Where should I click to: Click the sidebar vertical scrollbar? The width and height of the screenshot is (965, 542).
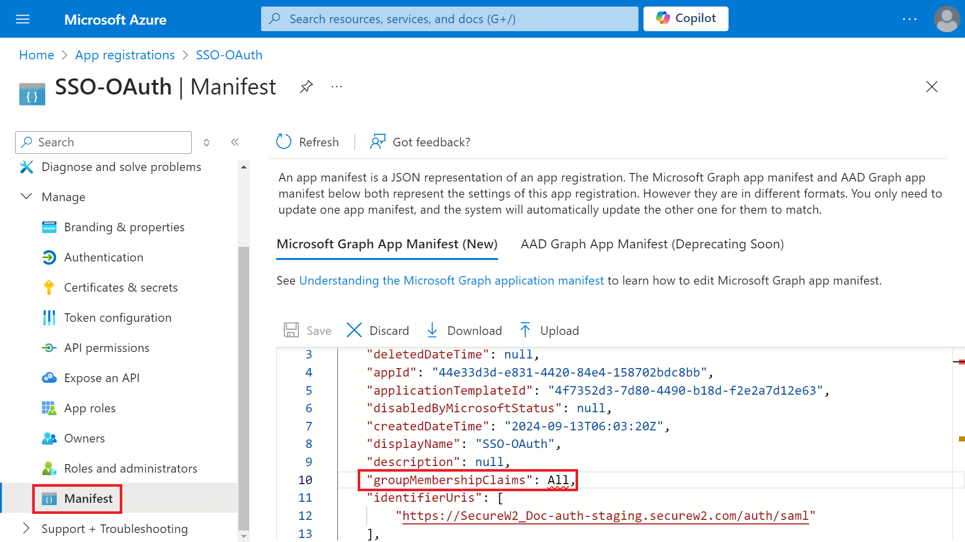click(244, 387)
